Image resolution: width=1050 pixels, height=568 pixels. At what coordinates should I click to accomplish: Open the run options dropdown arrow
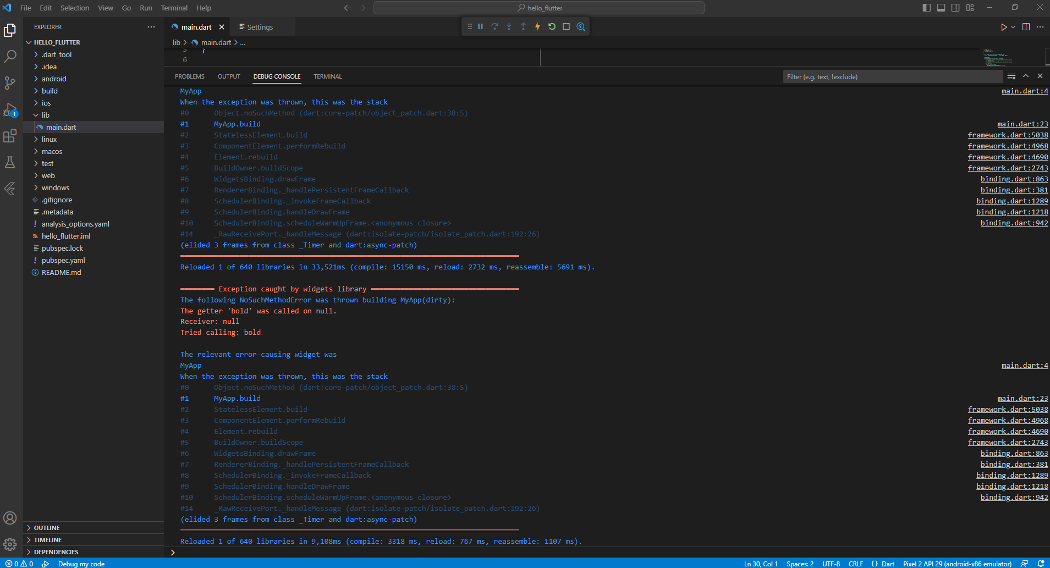click(1013, 27)
